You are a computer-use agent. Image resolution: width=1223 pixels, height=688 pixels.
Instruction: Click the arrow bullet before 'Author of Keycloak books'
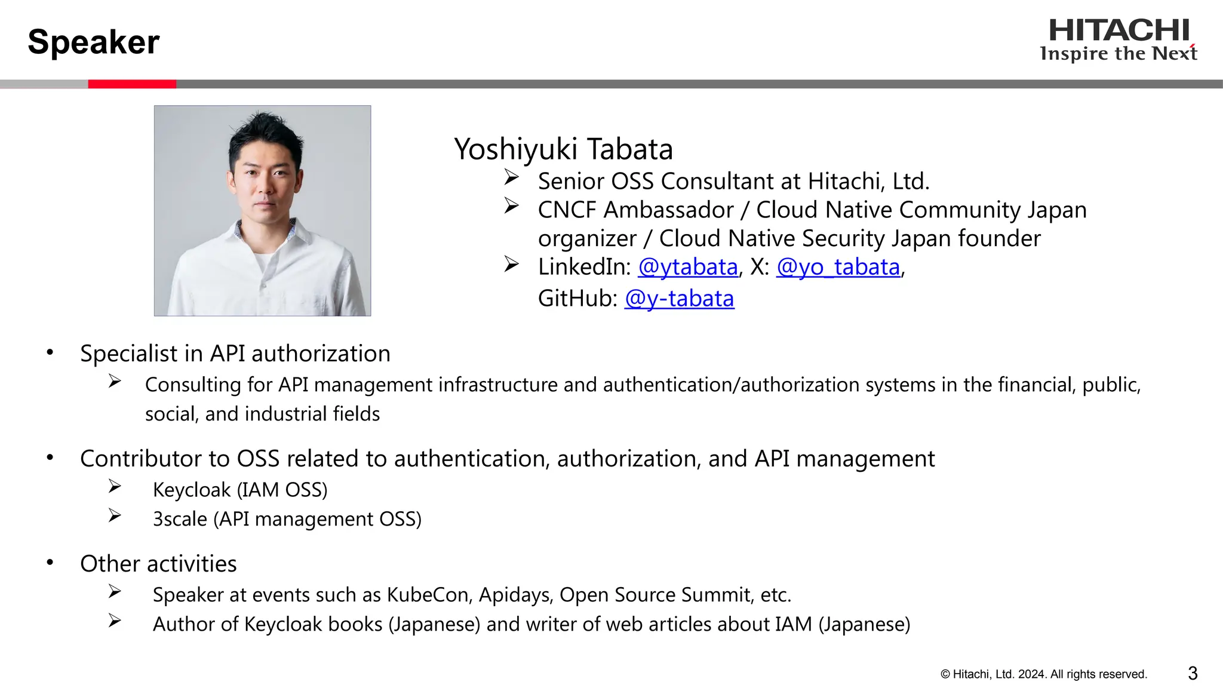point(115,621)
